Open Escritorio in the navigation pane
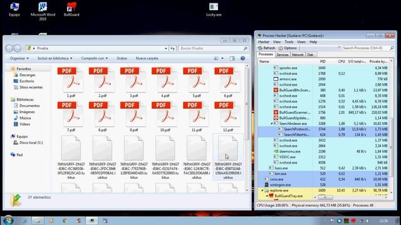Viewport: 401px width, 225px height. (26, 81)
